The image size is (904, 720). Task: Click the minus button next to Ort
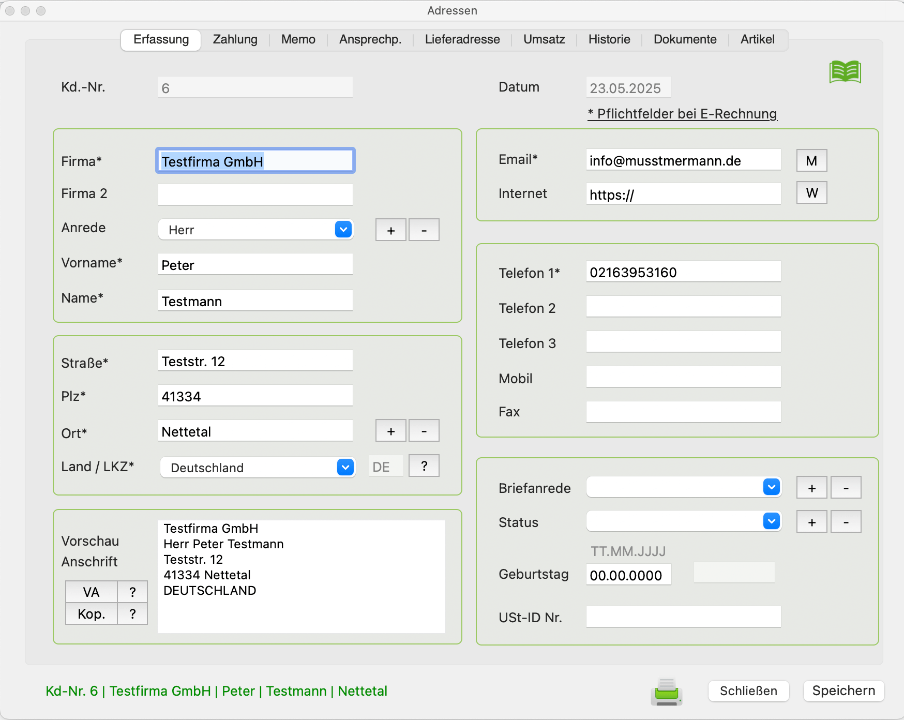coord(424,430)
